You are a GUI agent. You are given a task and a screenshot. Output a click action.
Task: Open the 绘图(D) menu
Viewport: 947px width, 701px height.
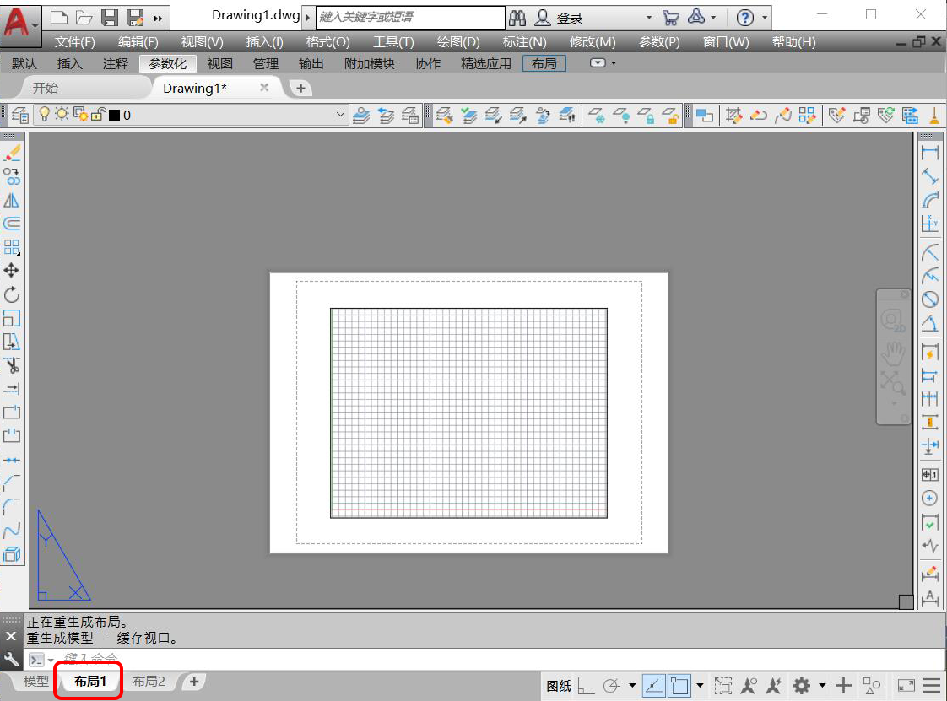point(458,42)
